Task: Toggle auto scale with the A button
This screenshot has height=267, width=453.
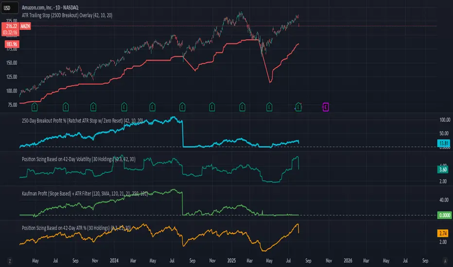Action: coord(445,261)
